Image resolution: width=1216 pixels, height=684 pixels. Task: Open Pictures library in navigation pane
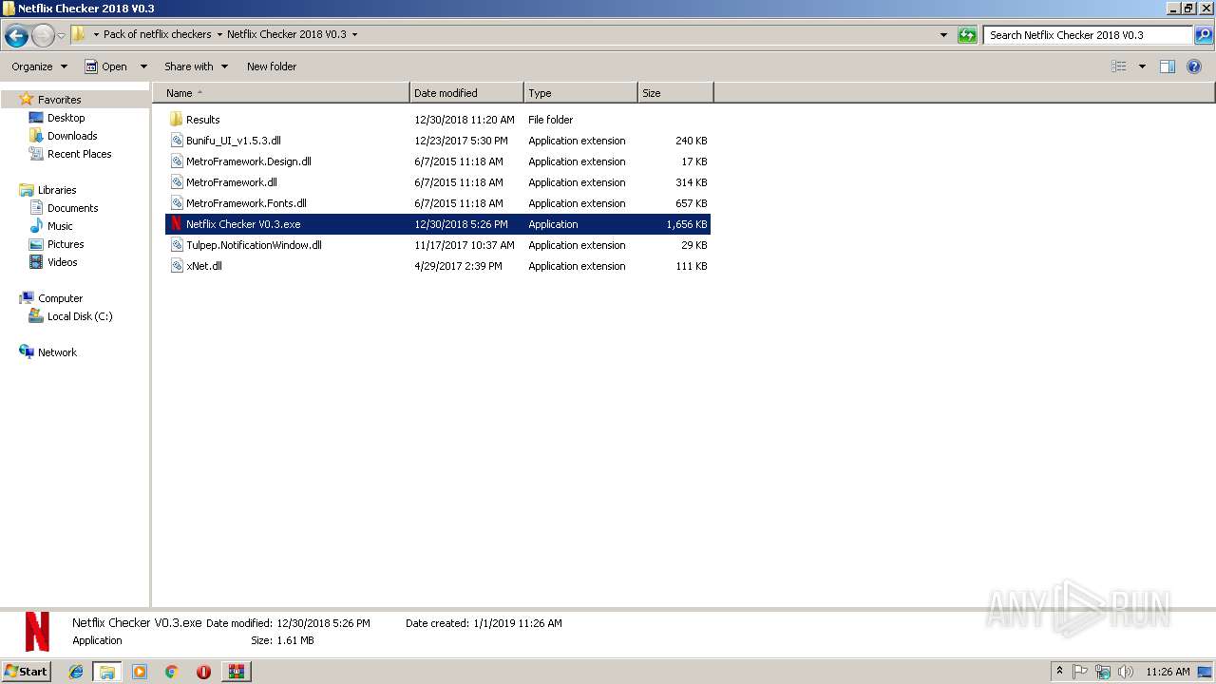66,244
